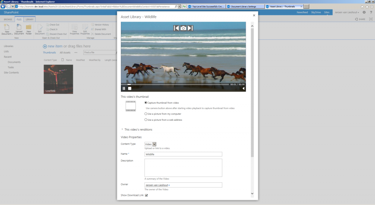Open Version History from the ribbon
The image size is (375, 205).
100,24
